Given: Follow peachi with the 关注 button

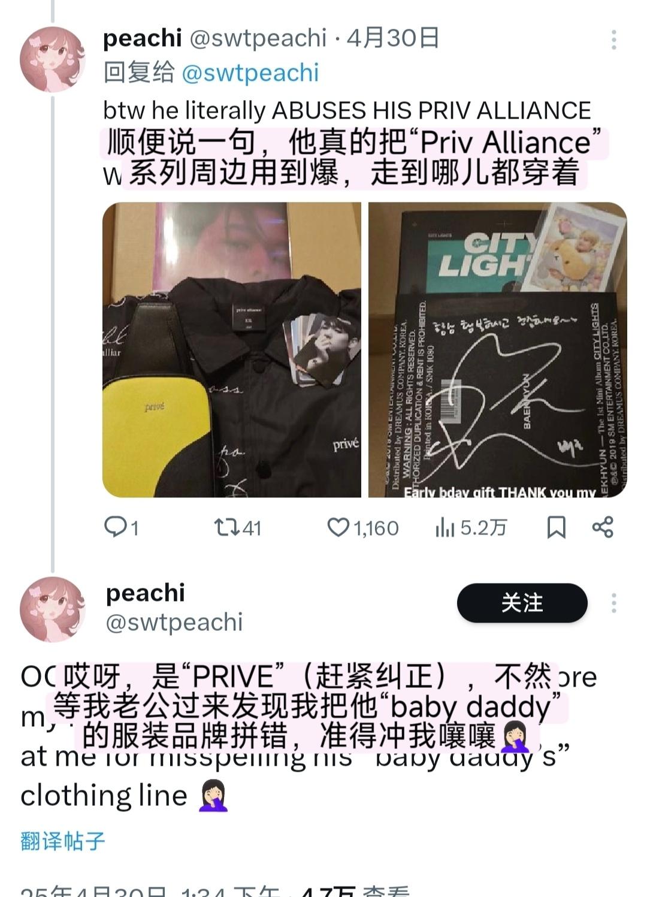Looking at the screenshot, I should [522, 603].
